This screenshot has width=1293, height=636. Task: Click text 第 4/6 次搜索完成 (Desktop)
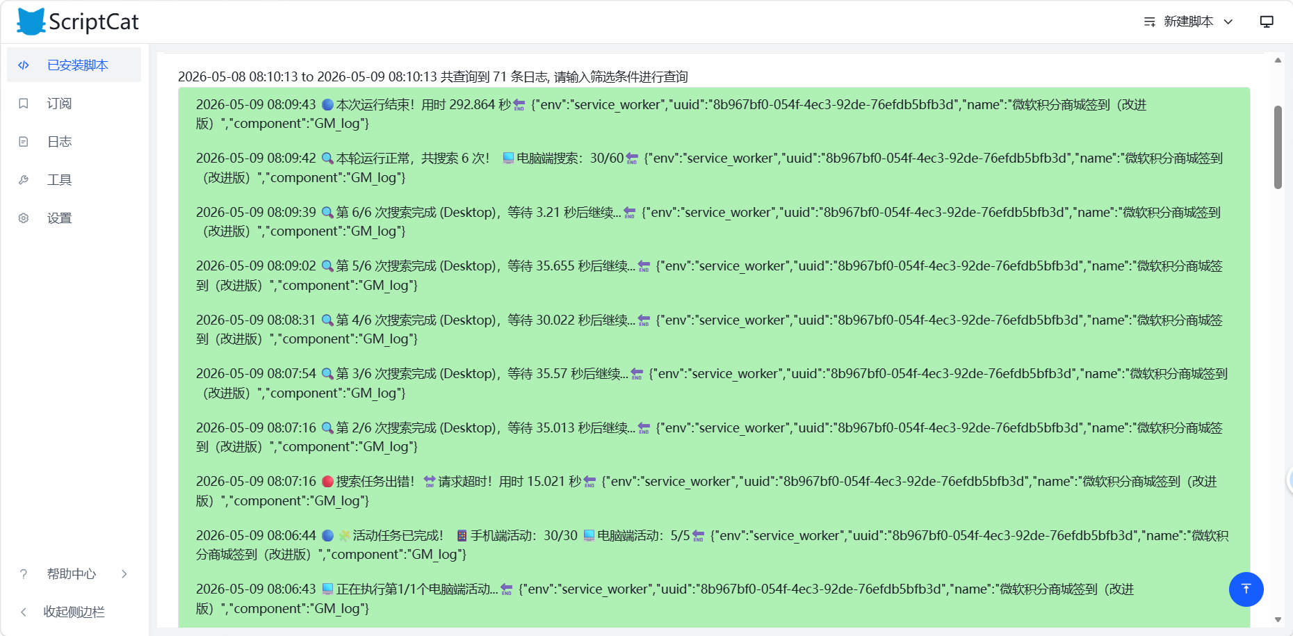tap(416, 320)
